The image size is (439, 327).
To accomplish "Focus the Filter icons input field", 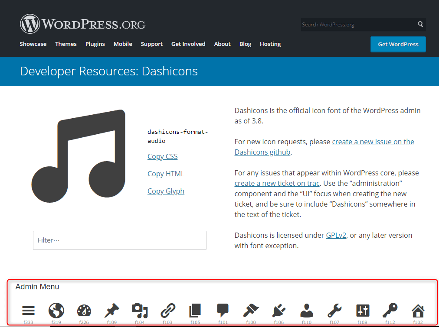I will [120, 240].
